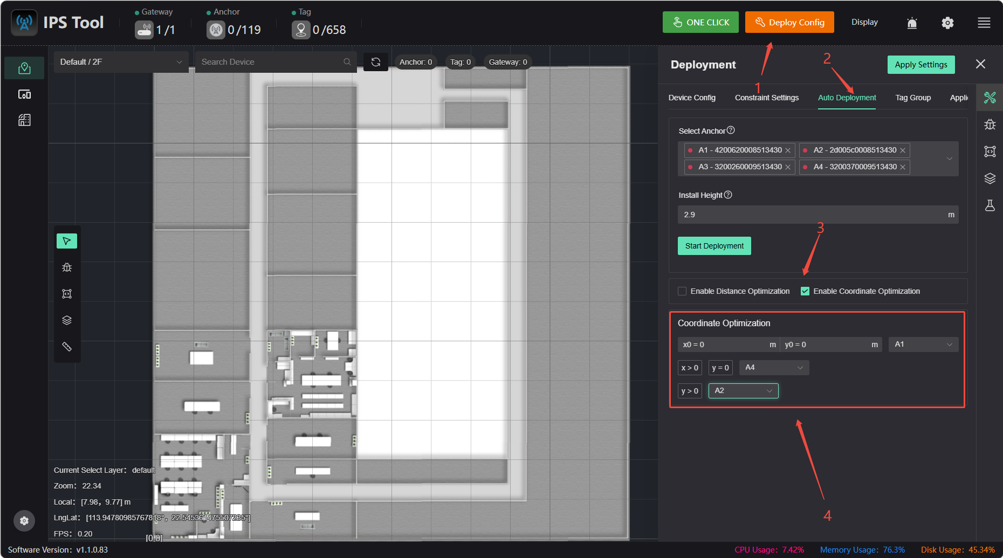This screenshot has height=558, width=1003.
Task: Open the A4 x-axis anchor dropdown
Action: click(x=774, y=368)
